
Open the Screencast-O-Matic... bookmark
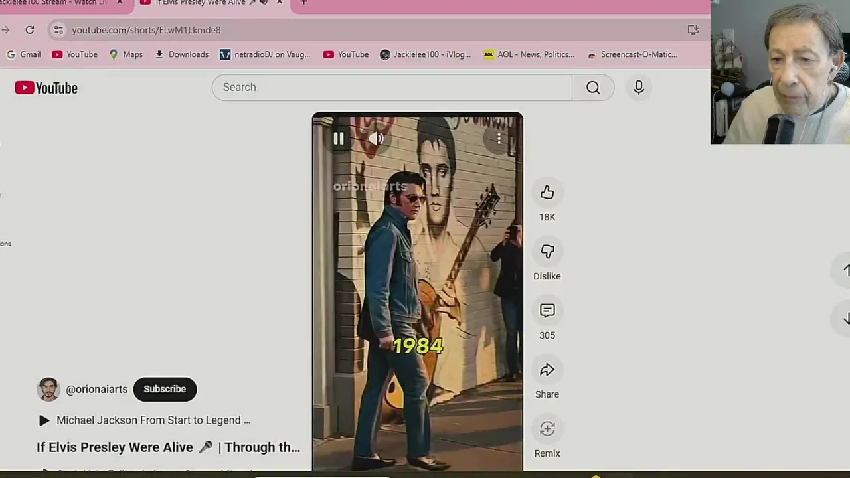click(632, 54)
